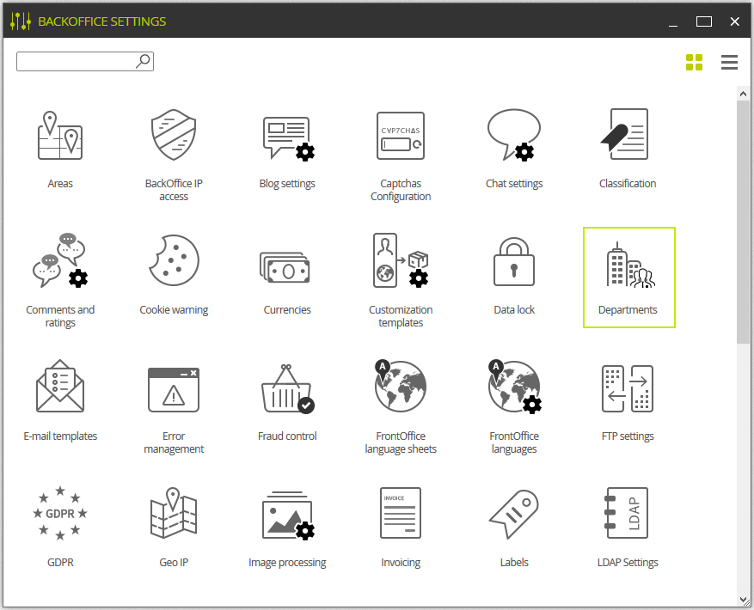
Task: Click the Classification label
Action: coord(628,184)
